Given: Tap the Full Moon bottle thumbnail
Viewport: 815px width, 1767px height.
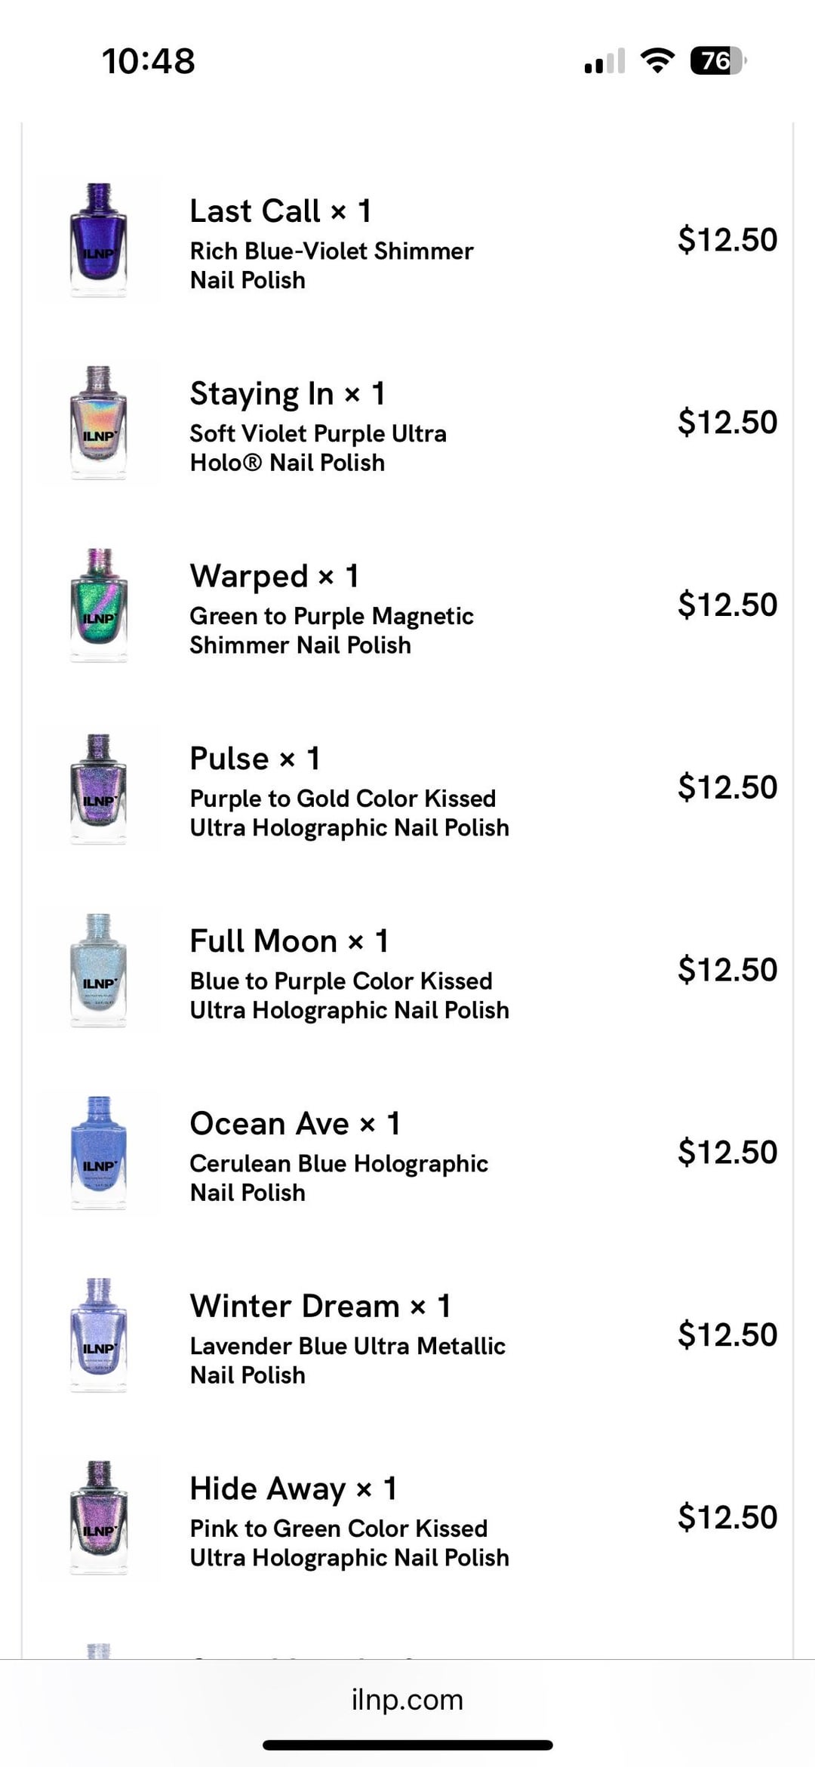Looking at the screenshot, I should pyautogui.click(x=99, y=970).
